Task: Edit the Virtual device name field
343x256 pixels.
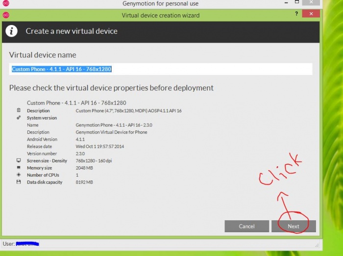Action: [x=161, y=69]
